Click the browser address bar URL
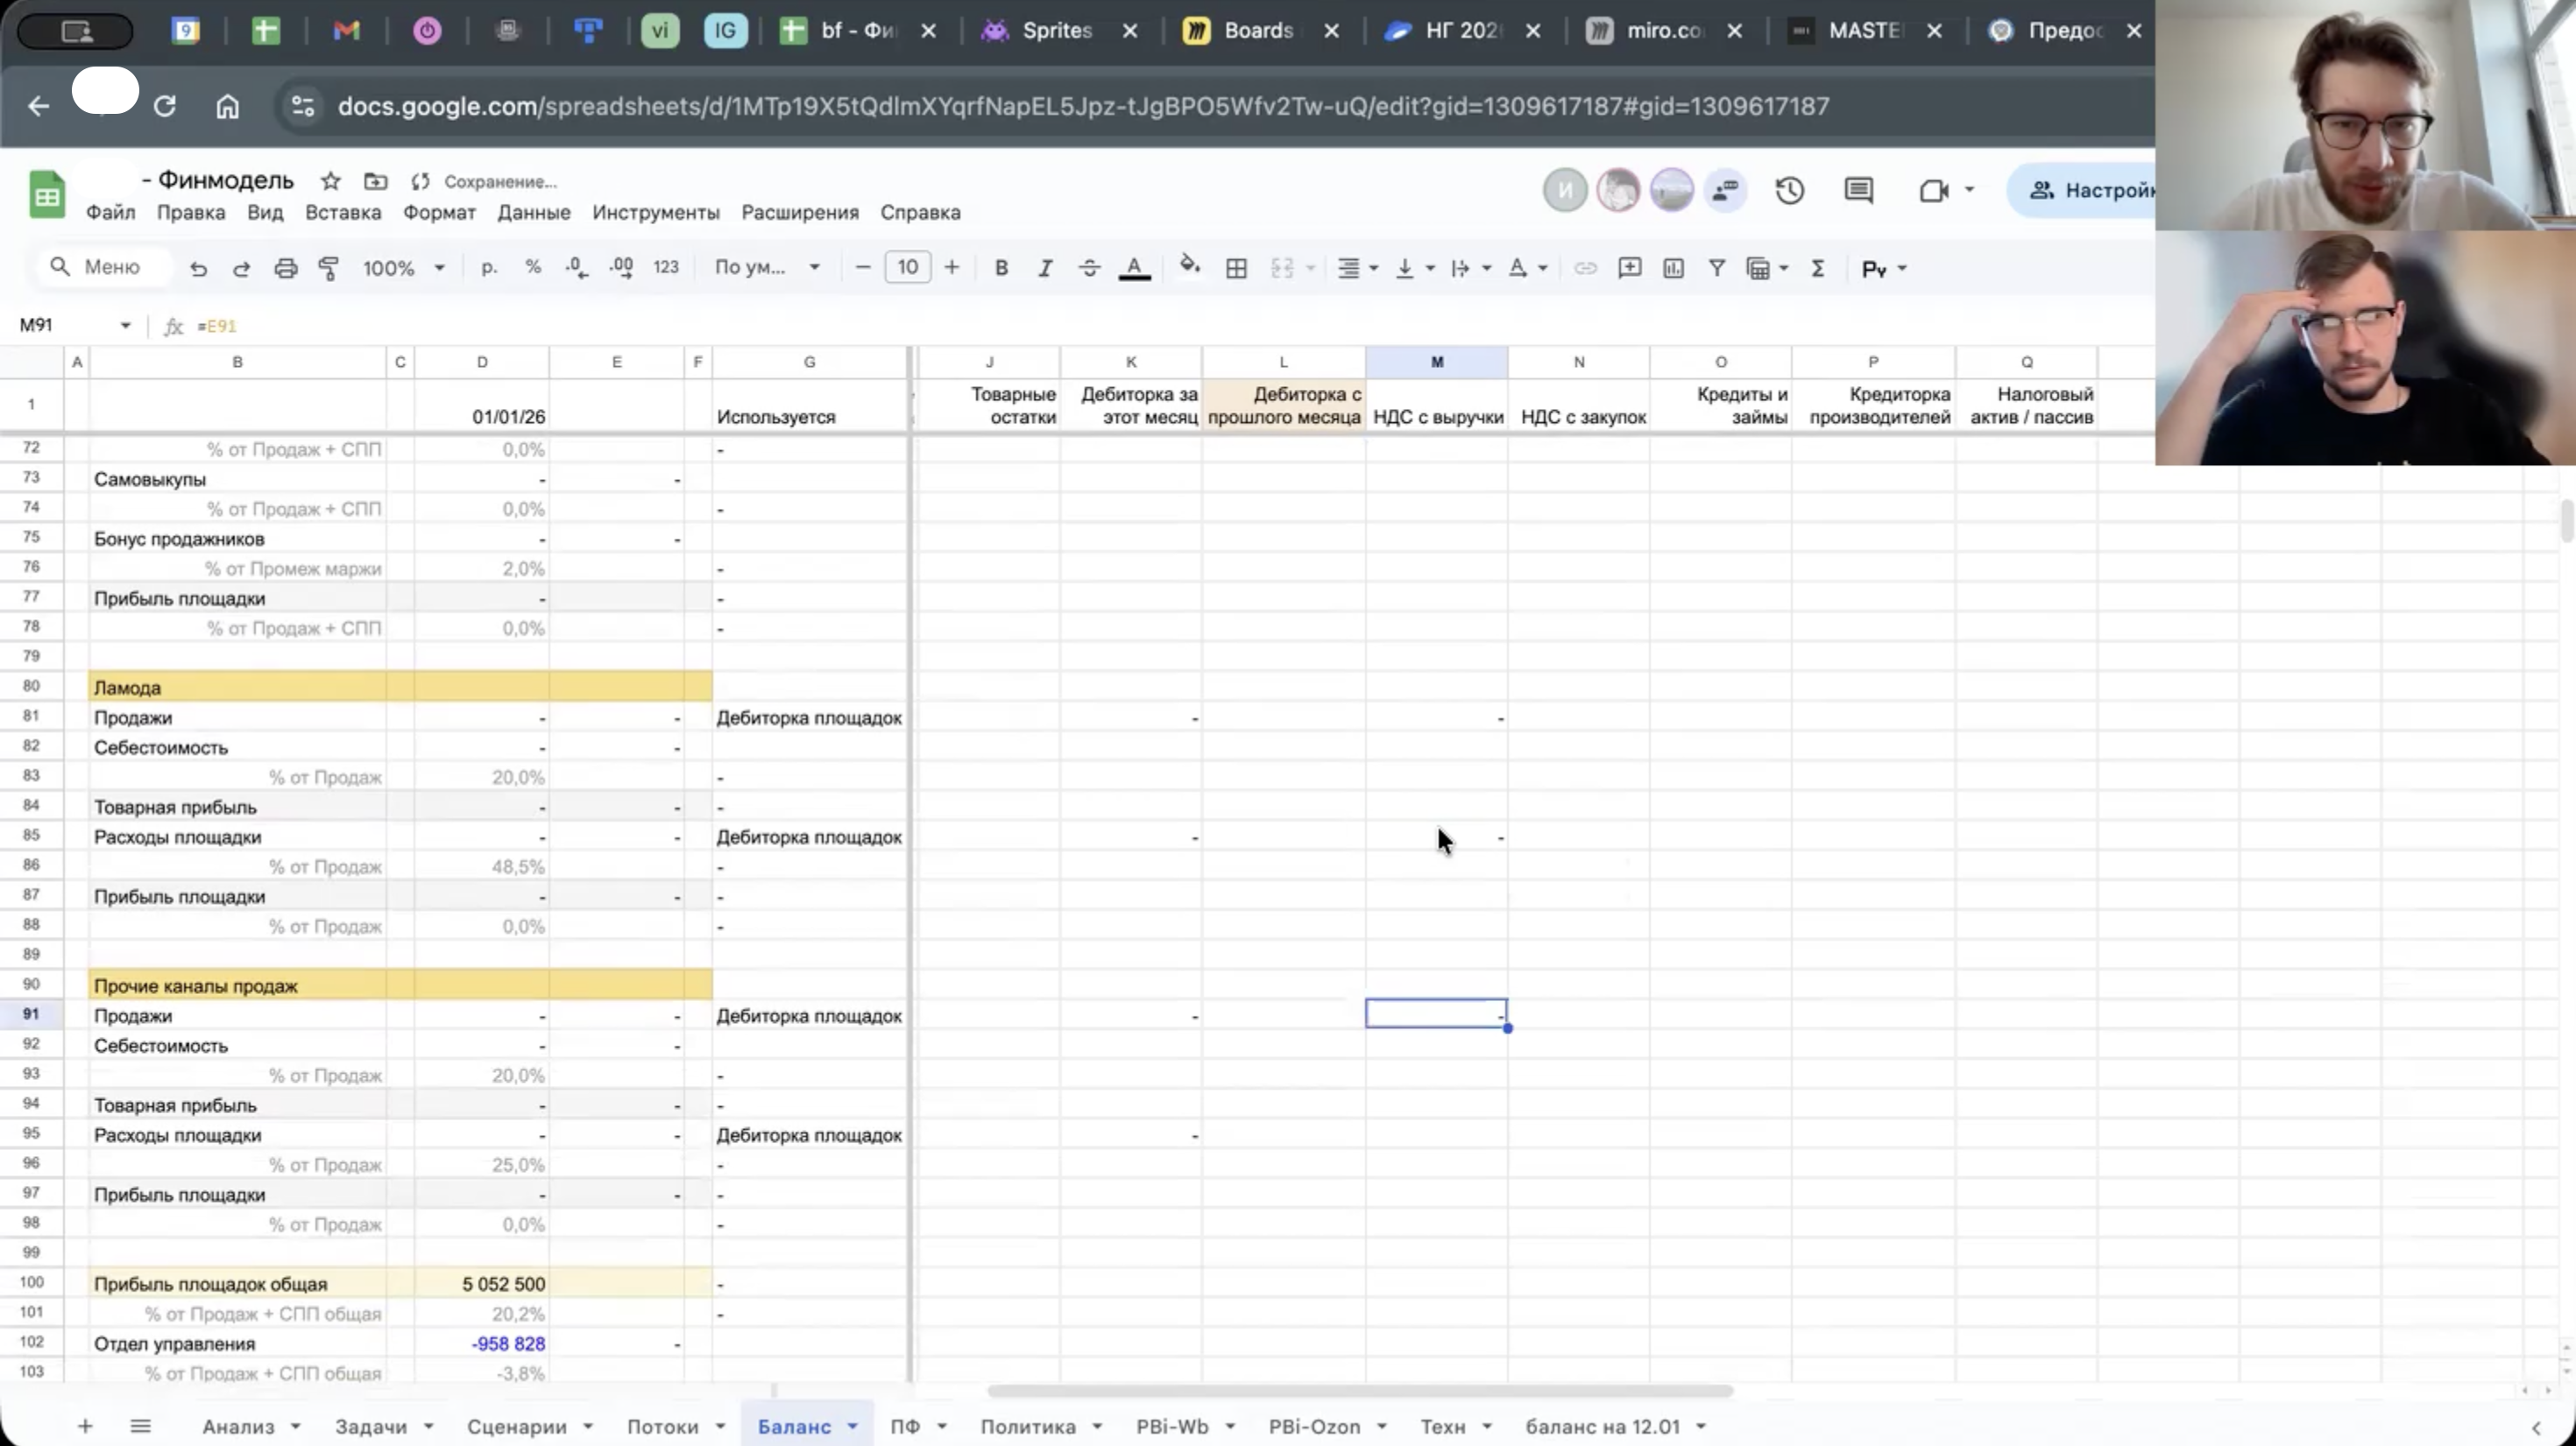2576x1446 pixels. pos(1083,106)
